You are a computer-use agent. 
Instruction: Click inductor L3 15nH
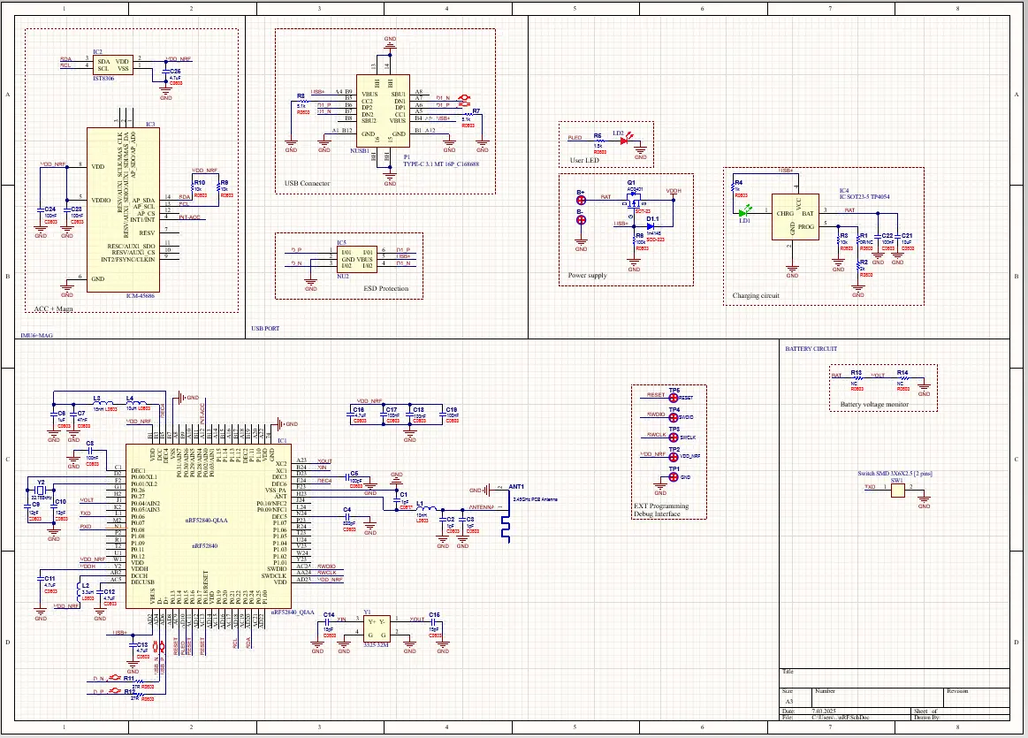click(101, 404)
